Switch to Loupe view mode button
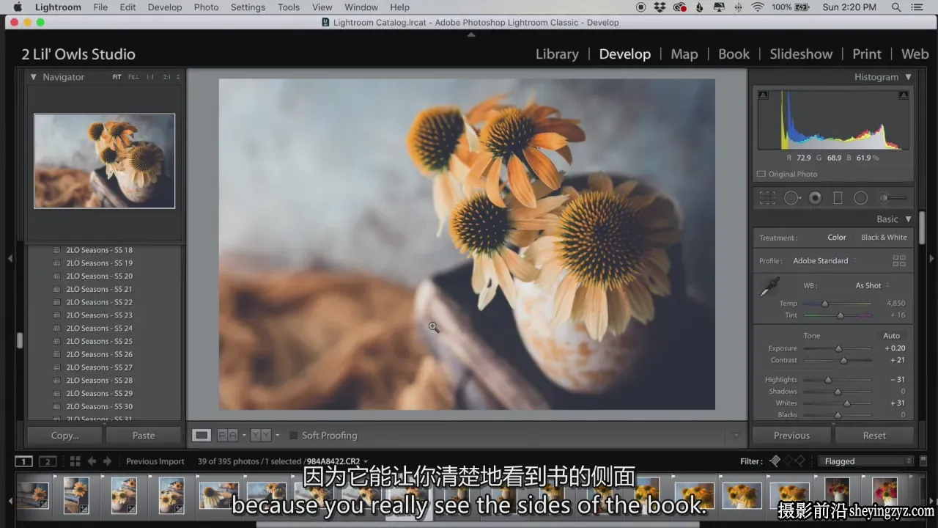 [x=201, y=435]
